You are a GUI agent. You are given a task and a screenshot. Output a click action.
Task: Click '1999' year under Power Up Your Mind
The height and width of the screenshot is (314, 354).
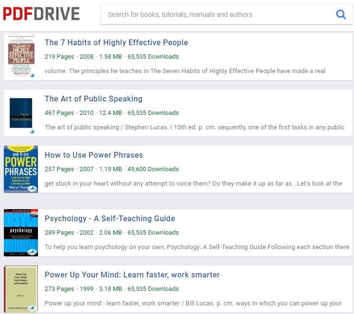pos(86,289)
